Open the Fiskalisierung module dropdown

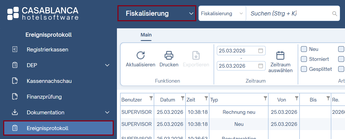(x=157, y=13)
